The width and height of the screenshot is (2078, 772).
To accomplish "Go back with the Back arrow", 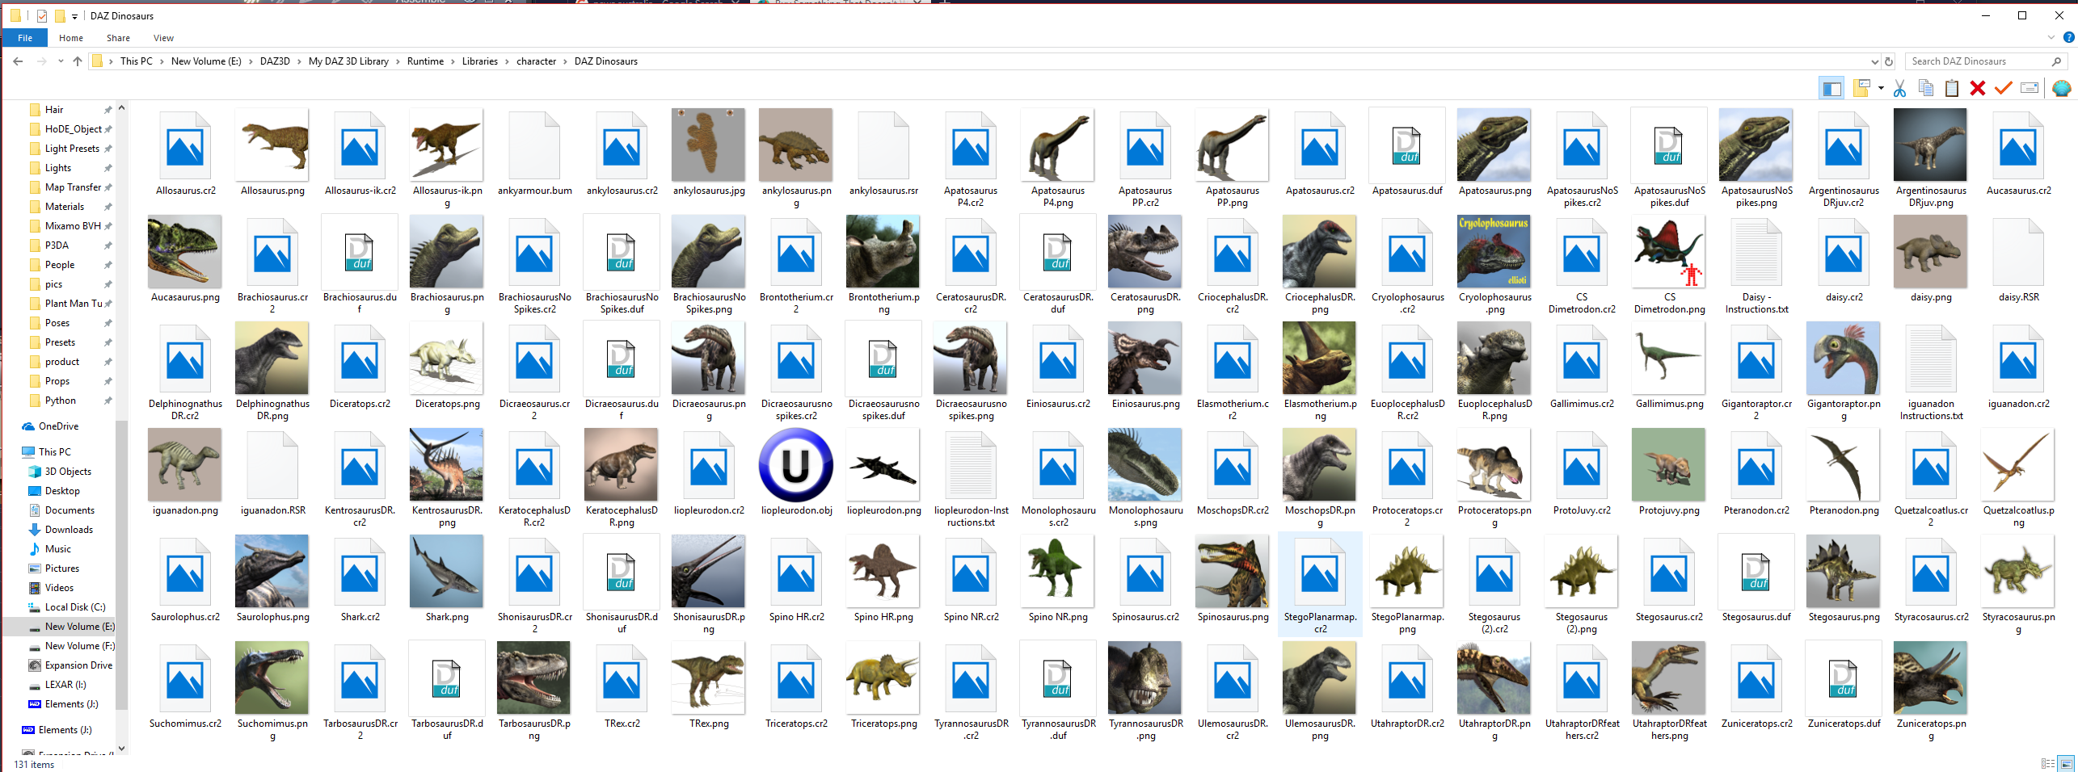I will pos(18,61).
